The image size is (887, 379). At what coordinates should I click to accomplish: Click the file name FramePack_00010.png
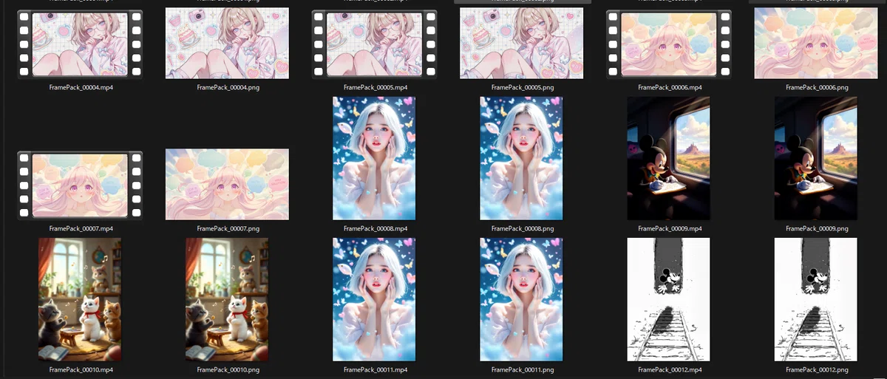pos(228,369)
